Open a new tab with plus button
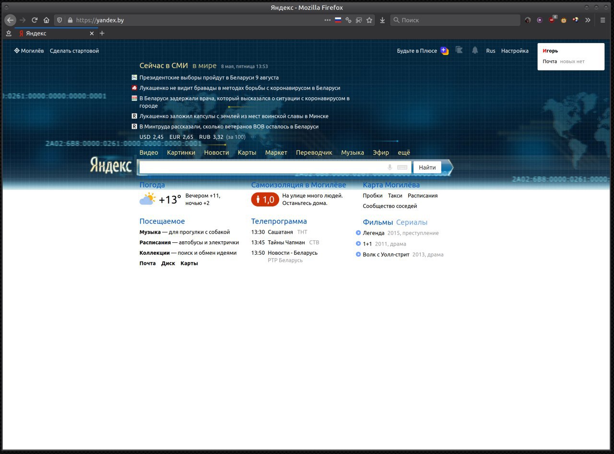The image size is (614, 454). [x=102, y=34]
